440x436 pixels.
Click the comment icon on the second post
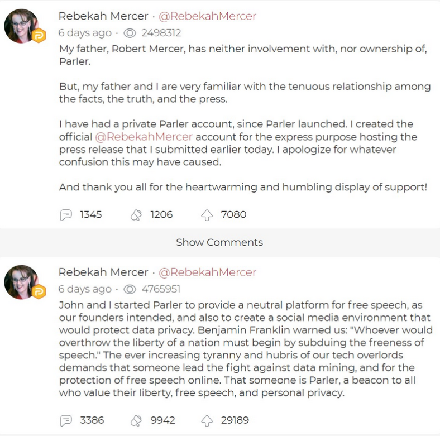66,420
